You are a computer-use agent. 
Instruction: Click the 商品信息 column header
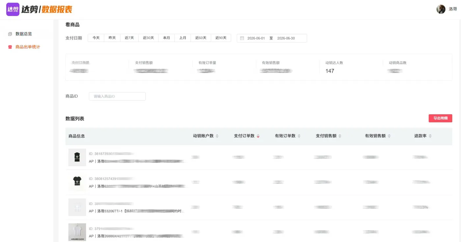(77, 136)
